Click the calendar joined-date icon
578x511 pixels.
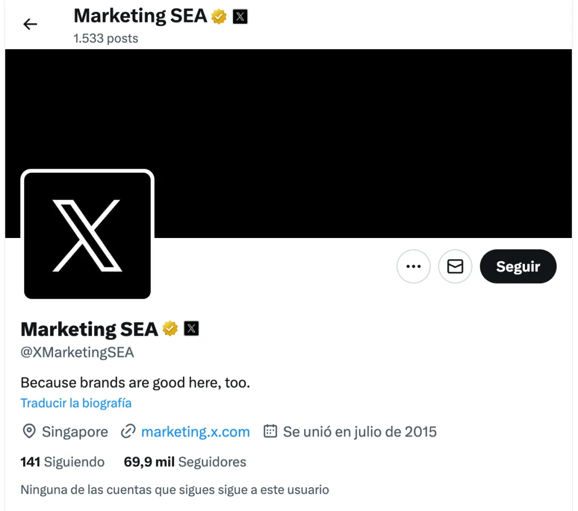point(270,431)
